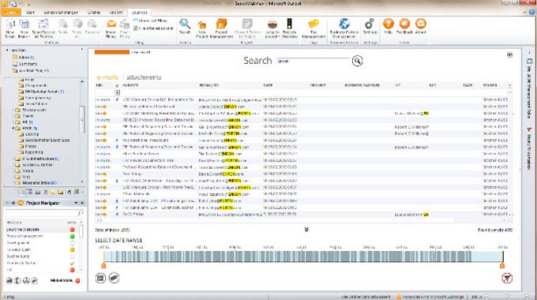The height and width of the screenshot is (300, 537).
Task: Focus the Search text input field
Action: point(313,61)
